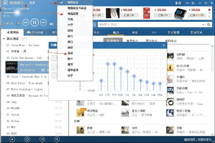Open dropdown arrow next to 酷狗音乐 title

coord(26,3)
